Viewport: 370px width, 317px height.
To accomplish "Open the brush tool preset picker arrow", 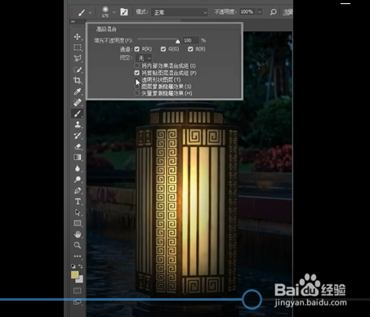I will 90,12.
